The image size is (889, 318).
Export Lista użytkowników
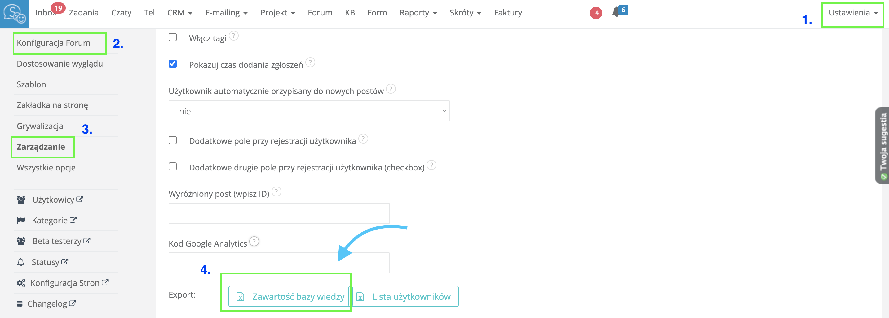pyautogui.click(x=405, y=296)
